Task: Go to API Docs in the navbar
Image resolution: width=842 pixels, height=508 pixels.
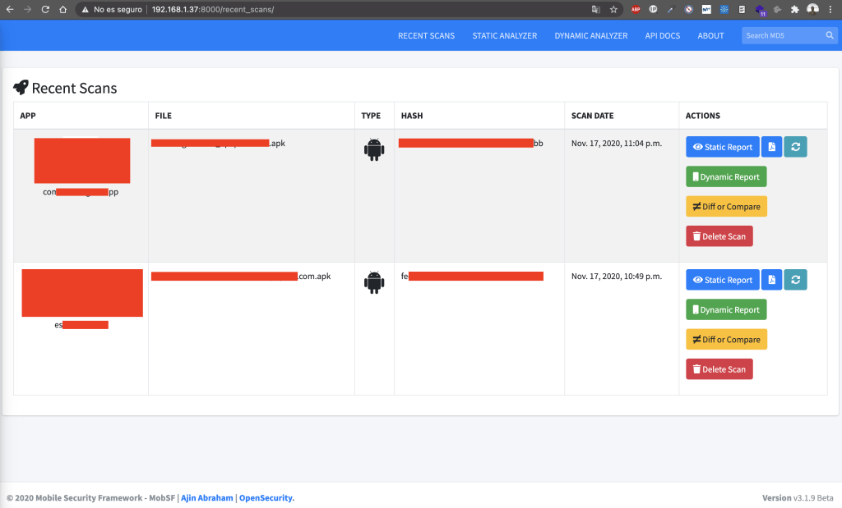Action: (x=663, y=36)
